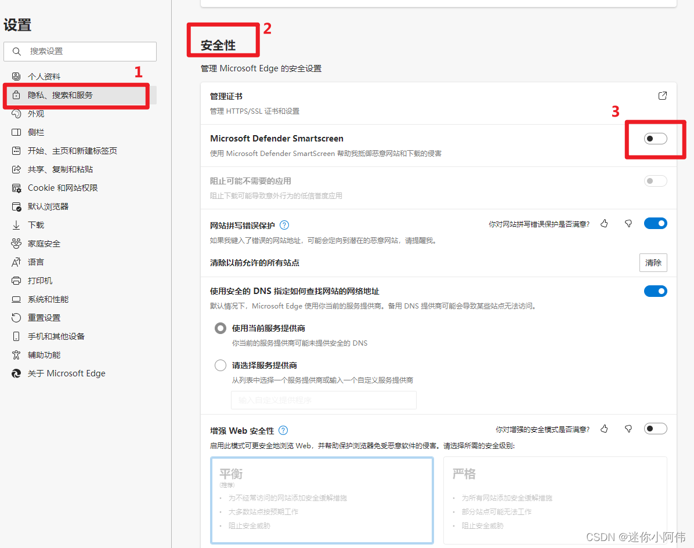This screenshot has height=548, width=694.
Task: Open 管理证书 via external link icon
Action: point(662,96)
